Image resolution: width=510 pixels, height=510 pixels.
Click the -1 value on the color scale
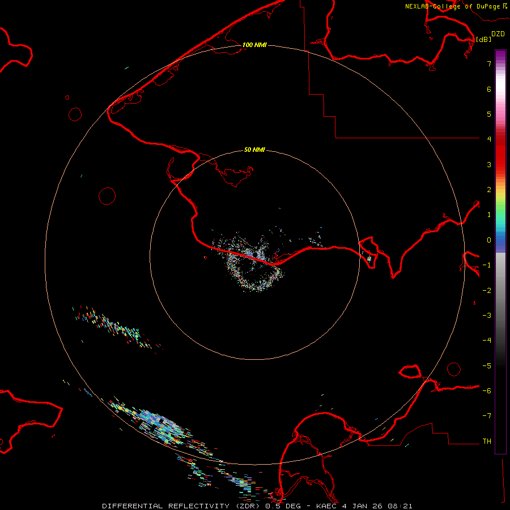[487, 265]
